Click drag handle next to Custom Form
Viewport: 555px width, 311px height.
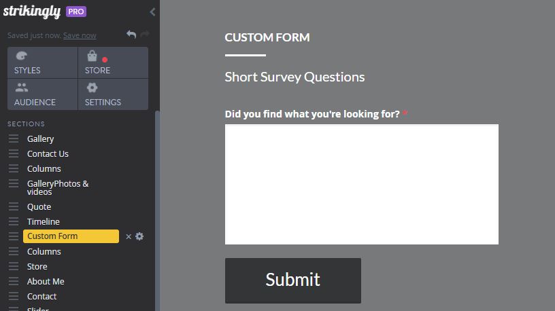(14, 236)
